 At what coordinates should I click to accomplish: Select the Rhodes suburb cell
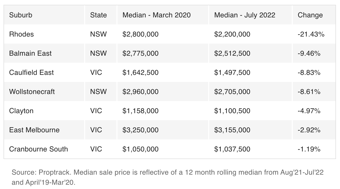21,34
